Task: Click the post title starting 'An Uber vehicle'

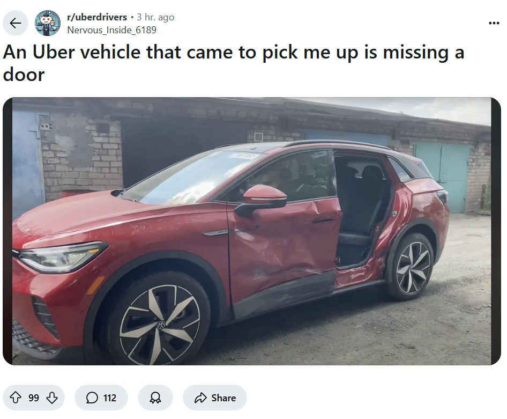Action: pyautogui.click(x=234, y=63)
